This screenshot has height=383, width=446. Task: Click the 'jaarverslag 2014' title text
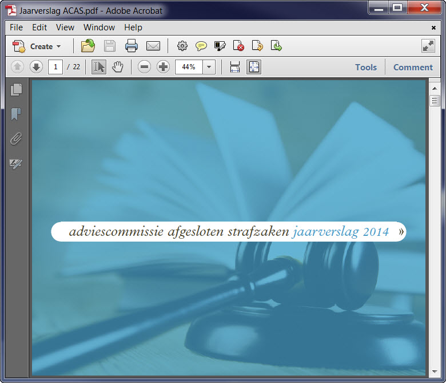(341, 232)
